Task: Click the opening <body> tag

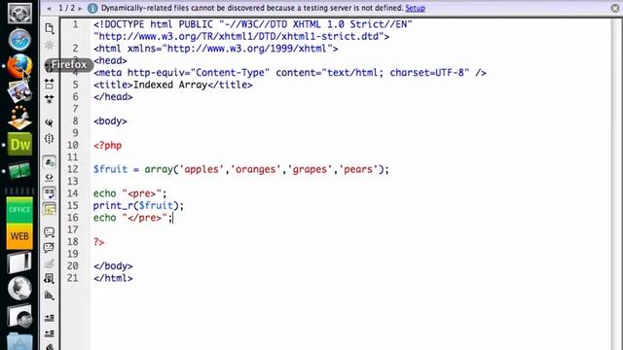Action: coord(110,121)
